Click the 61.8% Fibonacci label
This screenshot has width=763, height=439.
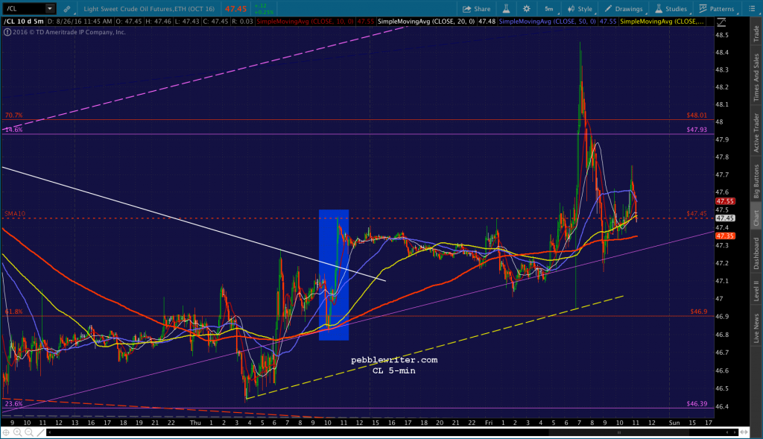click(13, 312)
